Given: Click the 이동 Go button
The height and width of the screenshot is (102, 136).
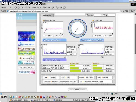Looking at the screenshot, I should point(126,11).
